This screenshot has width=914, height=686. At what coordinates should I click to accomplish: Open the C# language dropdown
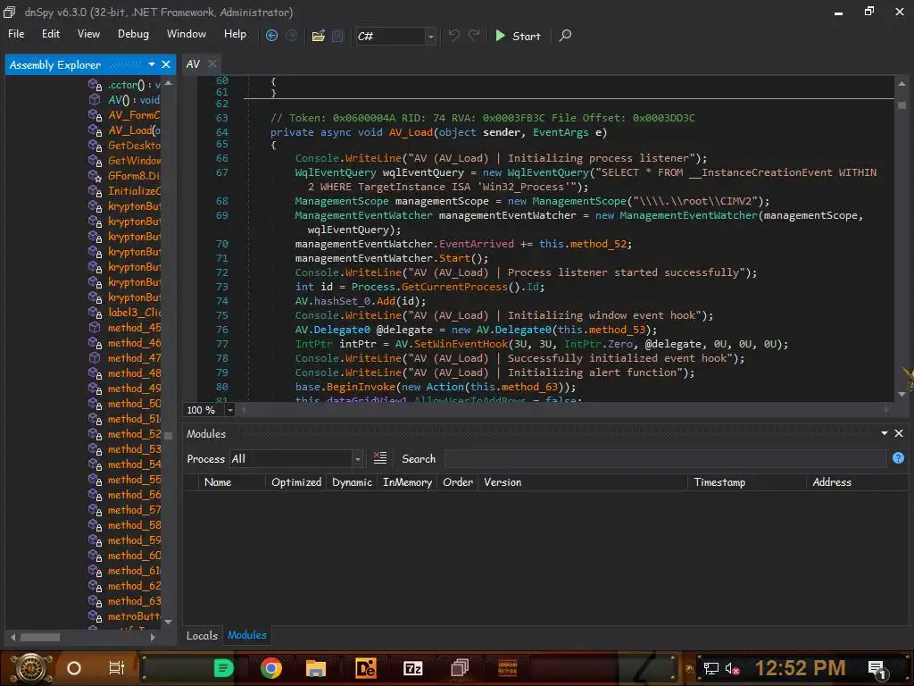tap(430, 37)
